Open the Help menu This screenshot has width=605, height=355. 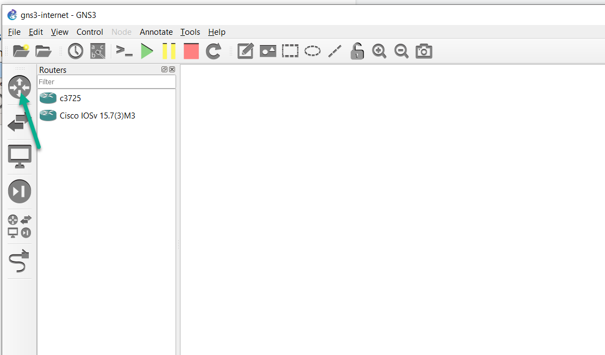click(217, 32)
